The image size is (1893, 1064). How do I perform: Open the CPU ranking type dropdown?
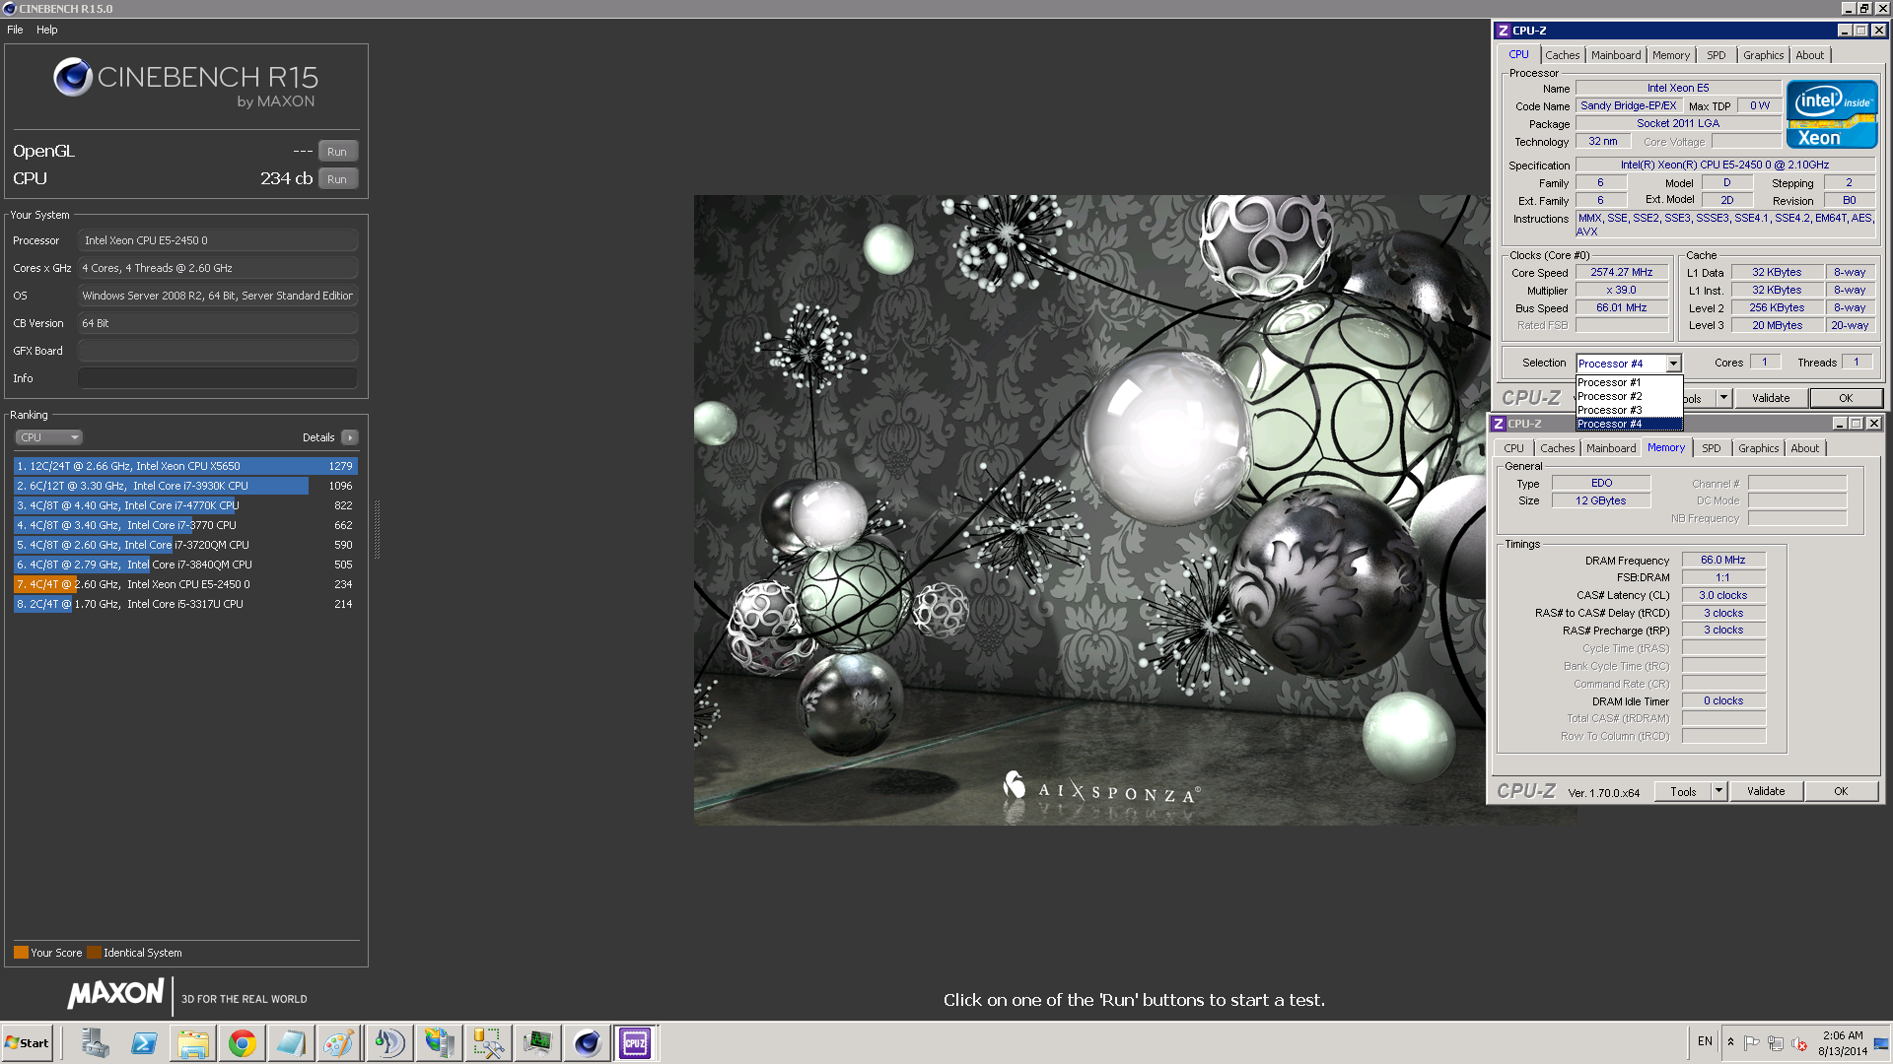48,437
